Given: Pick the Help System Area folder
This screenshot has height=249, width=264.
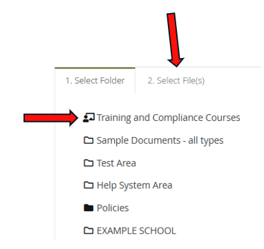Looking at the screenshot, I should tap(134, 185).
